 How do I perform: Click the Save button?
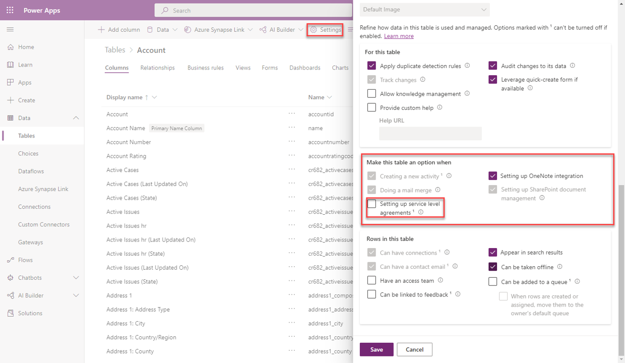[x=377, y=349]
